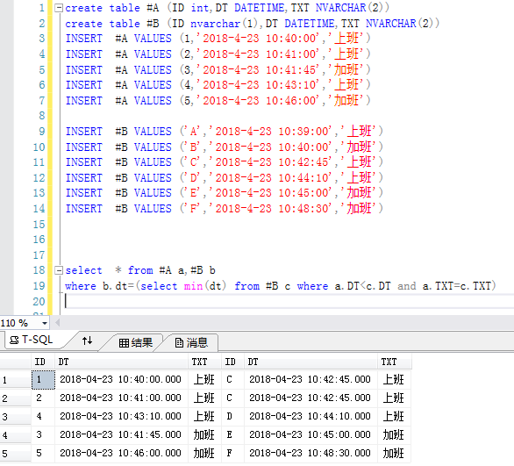
Task: Switch to the T-SQL tab
Action: point(32,341)
